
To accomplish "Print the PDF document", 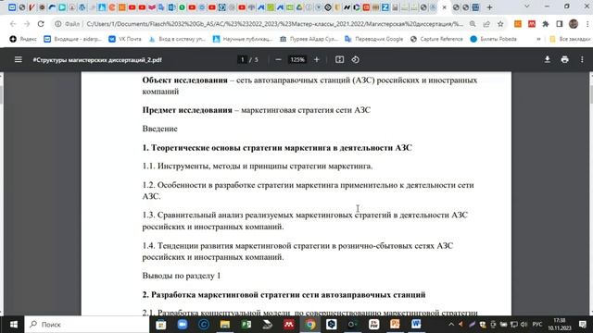I will click(564, 59).
